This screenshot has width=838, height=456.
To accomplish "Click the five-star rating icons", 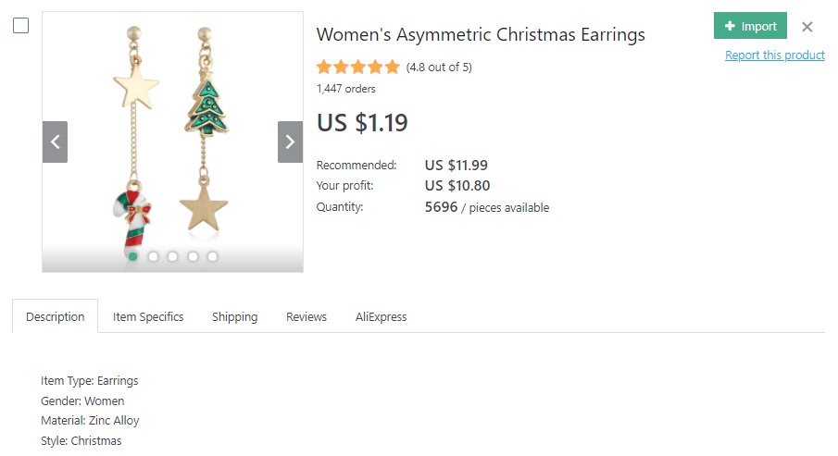I will coord(357,67).
